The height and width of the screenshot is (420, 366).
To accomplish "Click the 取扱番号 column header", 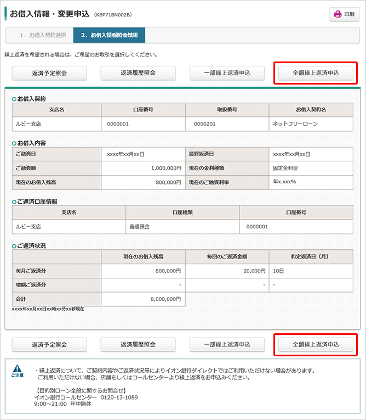I will (x=227, y=110).
